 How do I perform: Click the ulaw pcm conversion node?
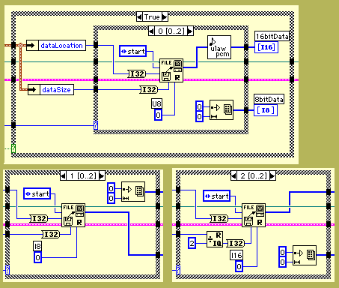click(219, 47)
